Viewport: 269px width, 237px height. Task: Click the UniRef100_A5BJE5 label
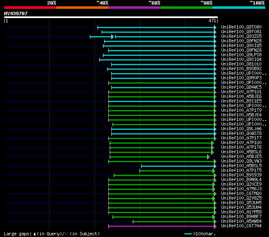coord(241,157)
